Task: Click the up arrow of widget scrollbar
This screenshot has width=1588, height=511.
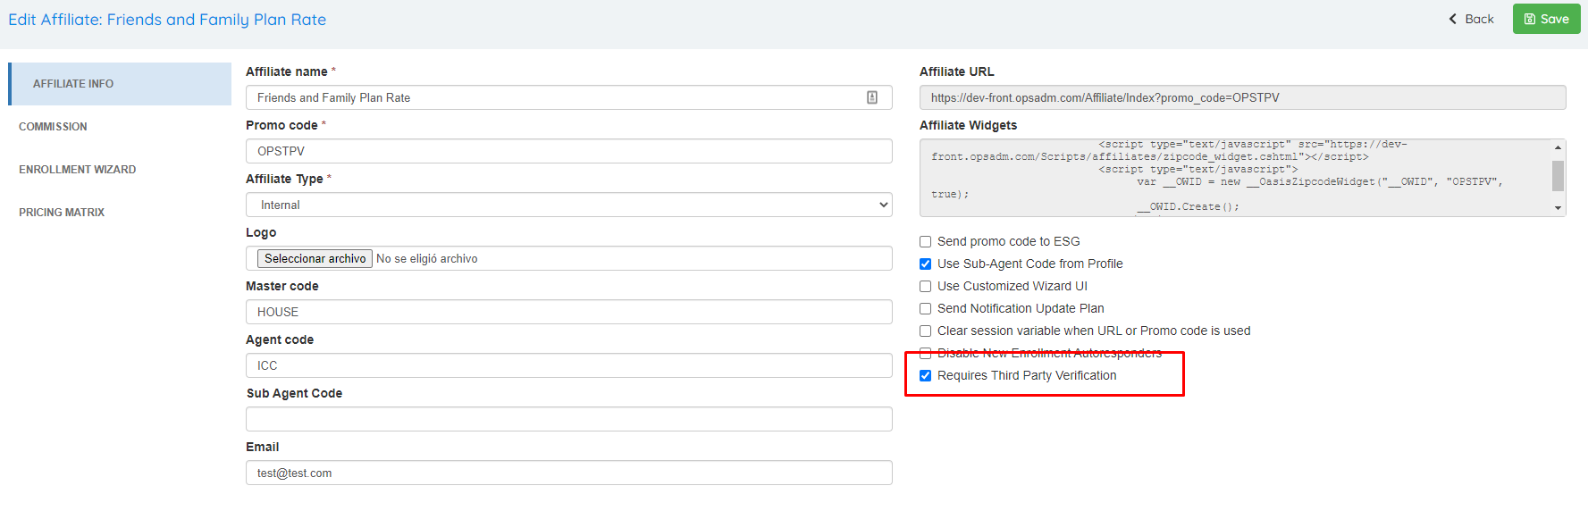Action: point(1559,147)
